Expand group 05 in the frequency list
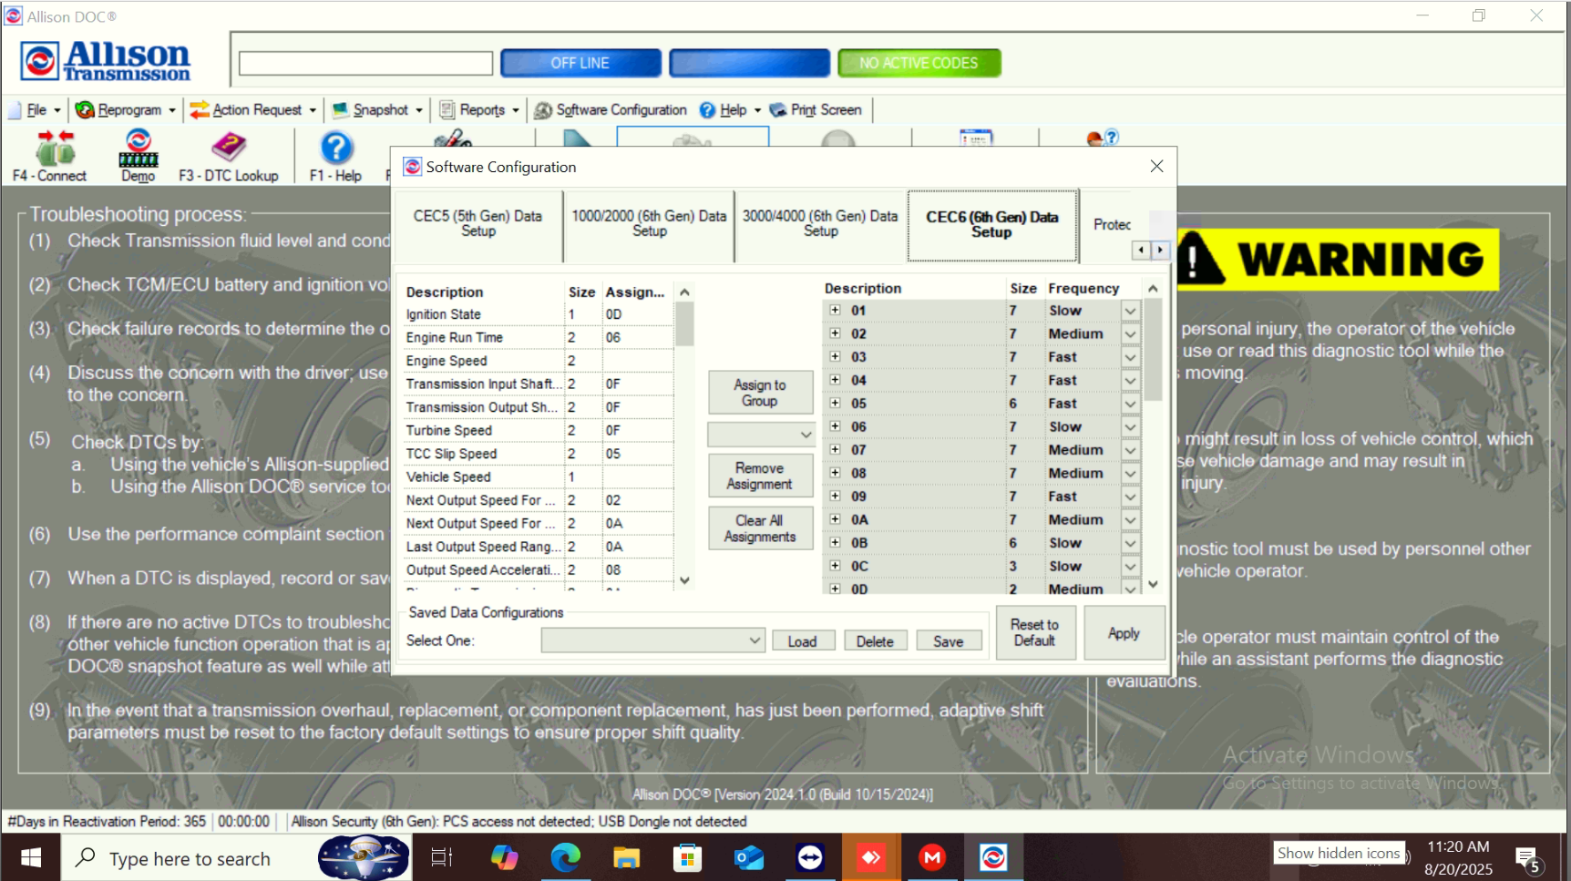 (x=835, y=403)
